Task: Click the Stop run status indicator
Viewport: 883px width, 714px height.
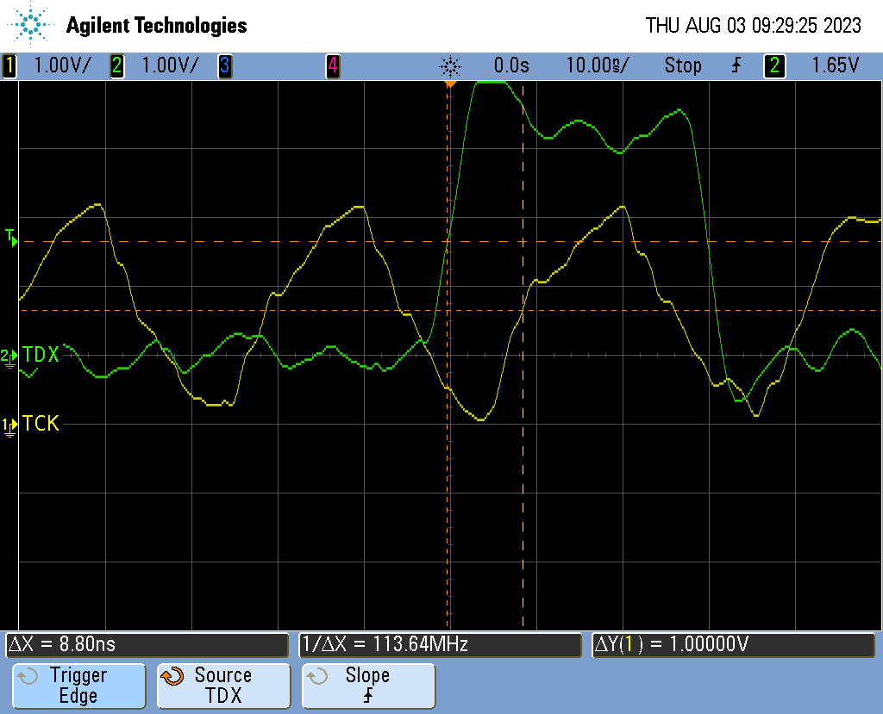Action: click(x=682, y=65)
